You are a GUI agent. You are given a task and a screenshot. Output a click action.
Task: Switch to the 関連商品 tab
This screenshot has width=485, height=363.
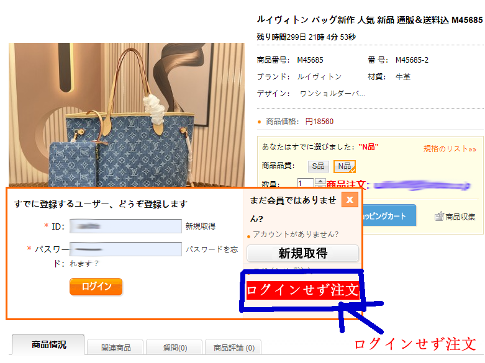tap(116, 347)
